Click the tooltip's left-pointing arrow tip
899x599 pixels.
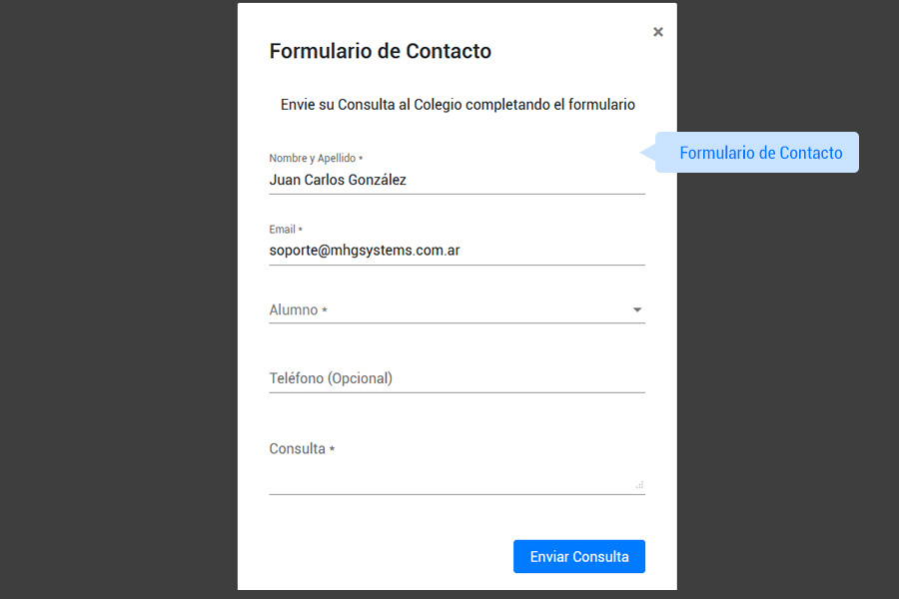[x=644, y=153]
